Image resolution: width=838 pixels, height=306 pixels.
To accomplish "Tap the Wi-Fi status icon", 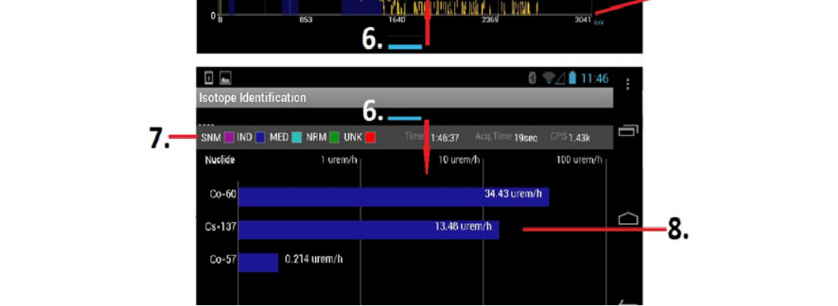I will [549, 79].
